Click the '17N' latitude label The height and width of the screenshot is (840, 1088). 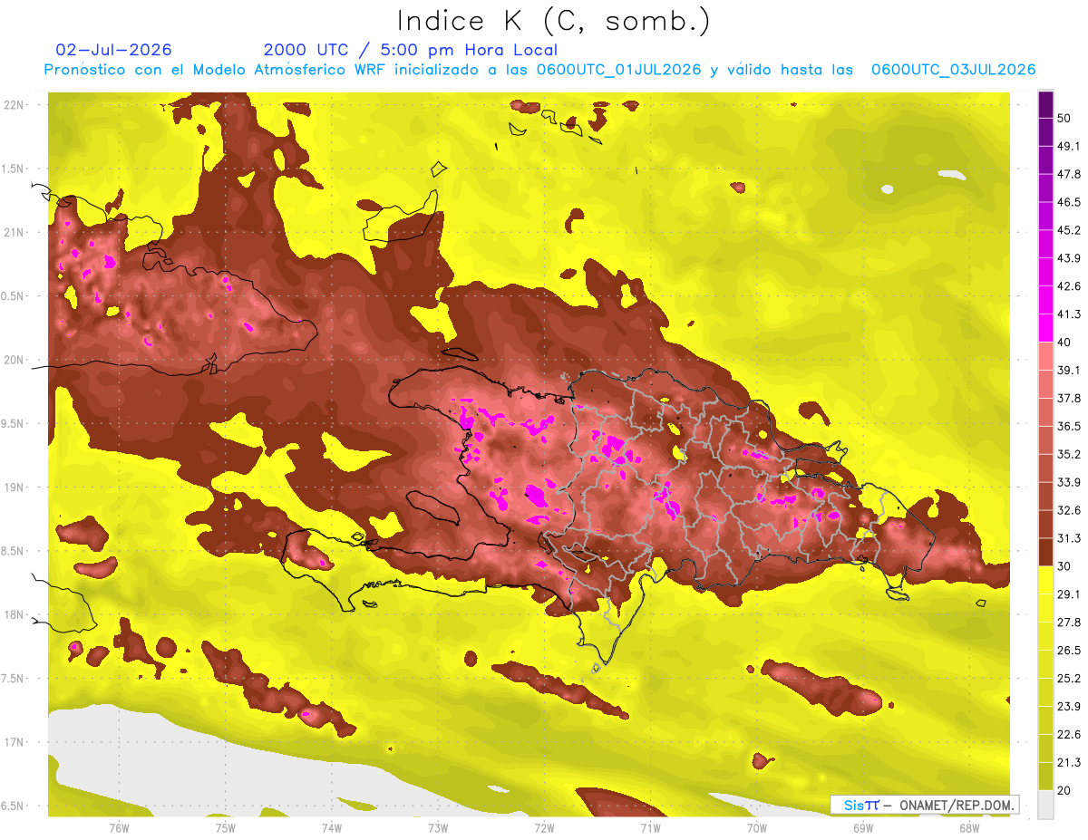[x=14, y=742]
